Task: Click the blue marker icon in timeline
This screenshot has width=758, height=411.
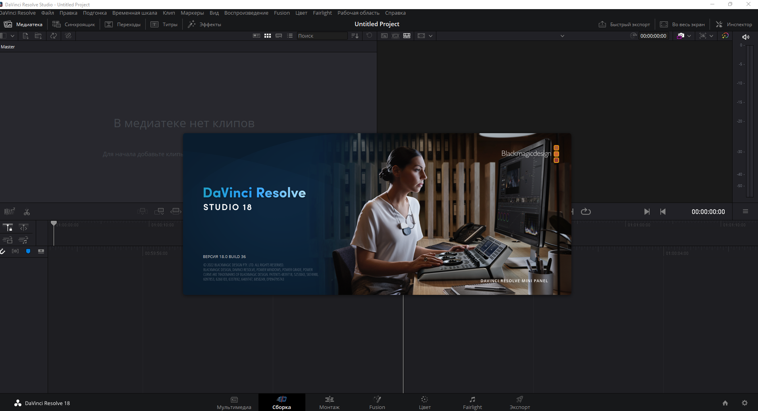Action: (x=28, y=251)
